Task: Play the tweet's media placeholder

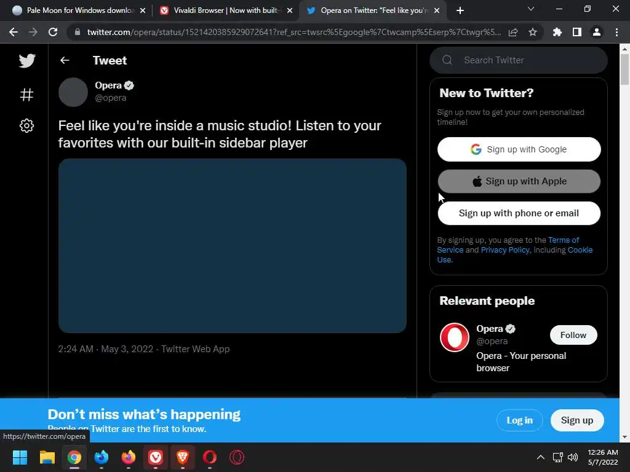Action: 232,246
